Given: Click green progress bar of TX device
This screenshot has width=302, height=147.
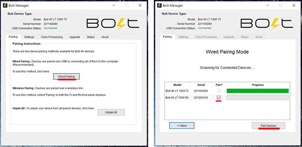Looking at the screenshot, I should pyautogui.click(x=258, y=91).
